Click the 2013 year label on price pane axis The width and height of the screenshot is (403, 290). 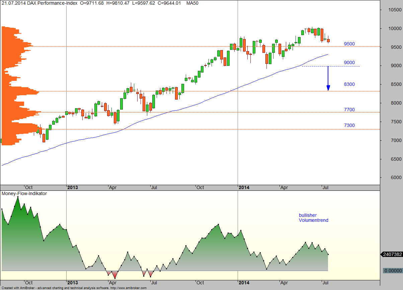[x=73, y=187]
